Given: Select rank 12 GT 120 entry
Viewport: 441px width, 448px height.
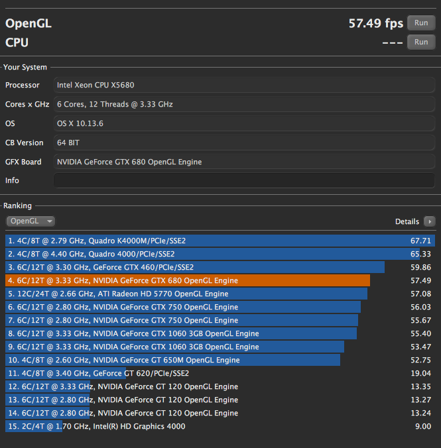Looking at the screenshot, I should pos(220,386).
